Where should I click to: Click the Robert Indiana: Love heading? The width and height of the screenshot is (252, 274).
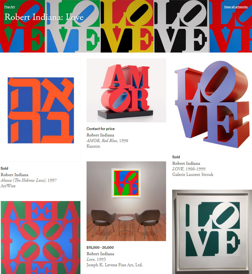pyautogui.click(x=44, y=17)
